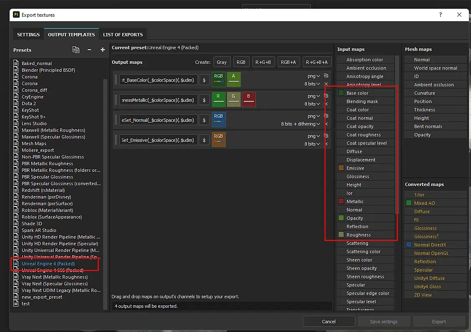471x332 pixels.
Task: Remove preset with the minus icon
Action: point(89,50)
